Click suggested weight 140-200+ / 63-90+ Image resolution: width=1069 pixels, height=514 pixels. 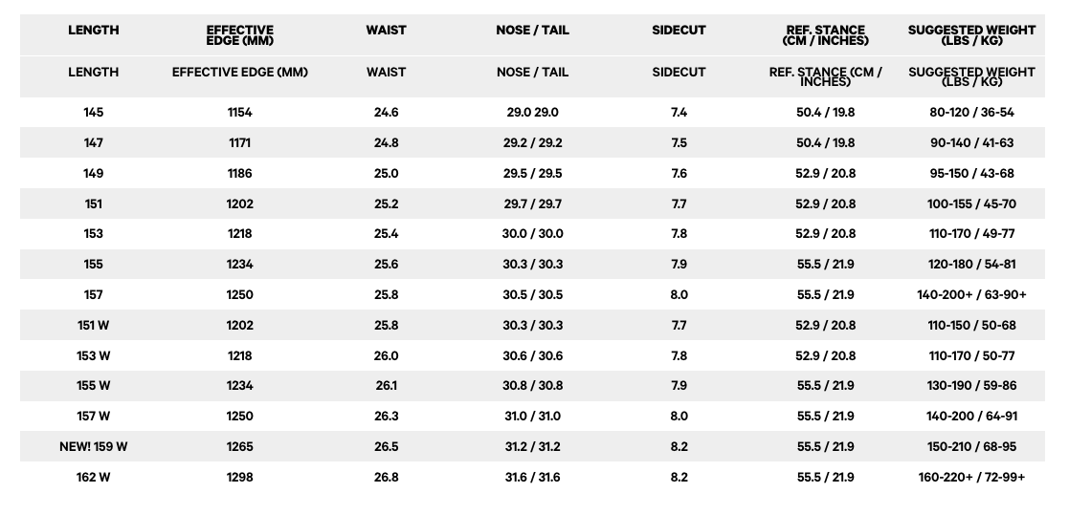[971, 295]
